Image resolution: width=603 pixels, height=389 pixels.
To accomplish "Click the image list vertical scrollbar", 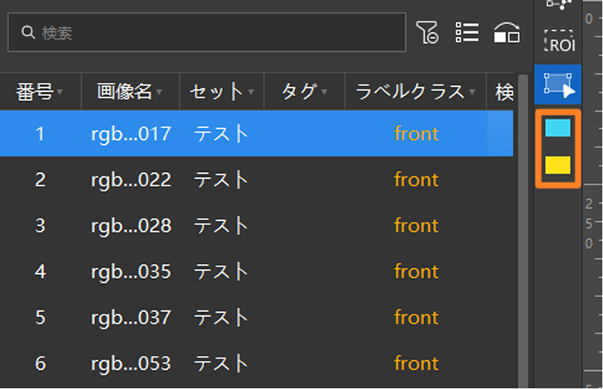I will pos(523,231).
